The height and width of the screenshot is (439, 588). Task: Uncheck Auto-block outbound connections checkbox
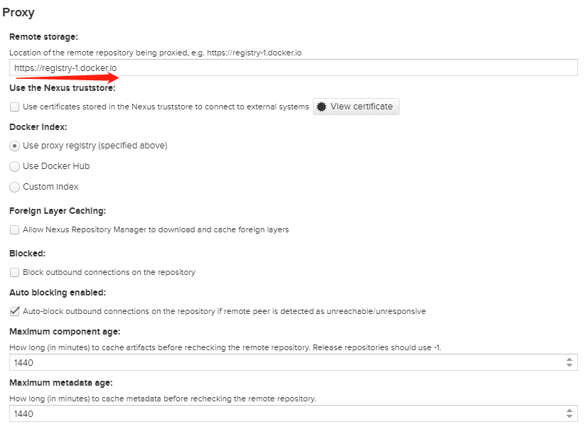click(x=15, y=311)
